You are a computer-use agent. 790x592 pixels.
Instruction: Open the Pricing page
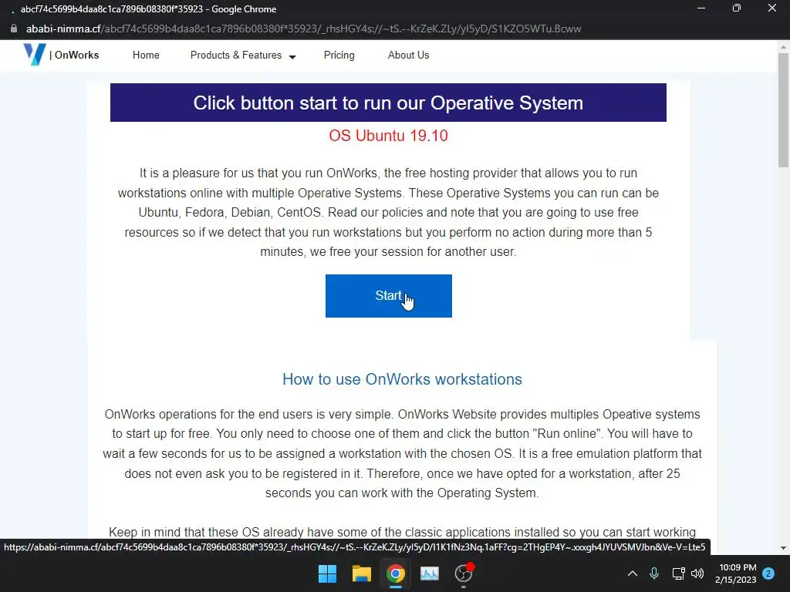(339, 55)
